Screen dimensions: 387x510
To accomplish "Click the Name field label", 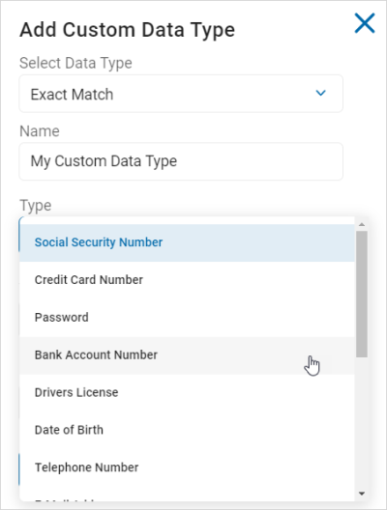I will pyautogui.click(x=40, y=131).
